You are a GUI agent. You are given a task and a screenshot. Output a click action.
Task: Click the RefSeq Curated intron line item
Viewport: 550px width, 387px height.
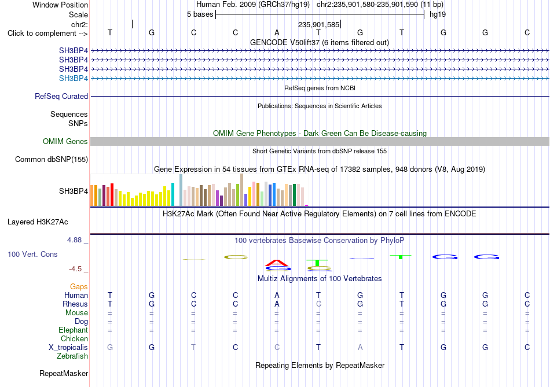click(x=320, y=96)
